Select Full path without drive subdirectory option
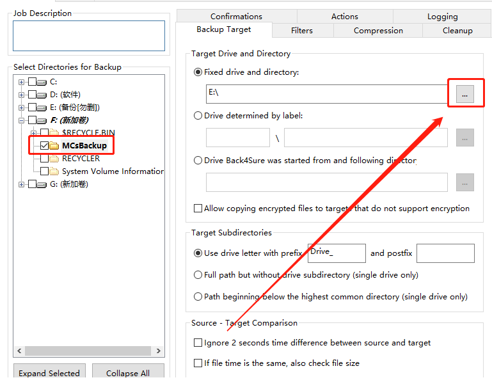492x380 pixels. (198, 275)
